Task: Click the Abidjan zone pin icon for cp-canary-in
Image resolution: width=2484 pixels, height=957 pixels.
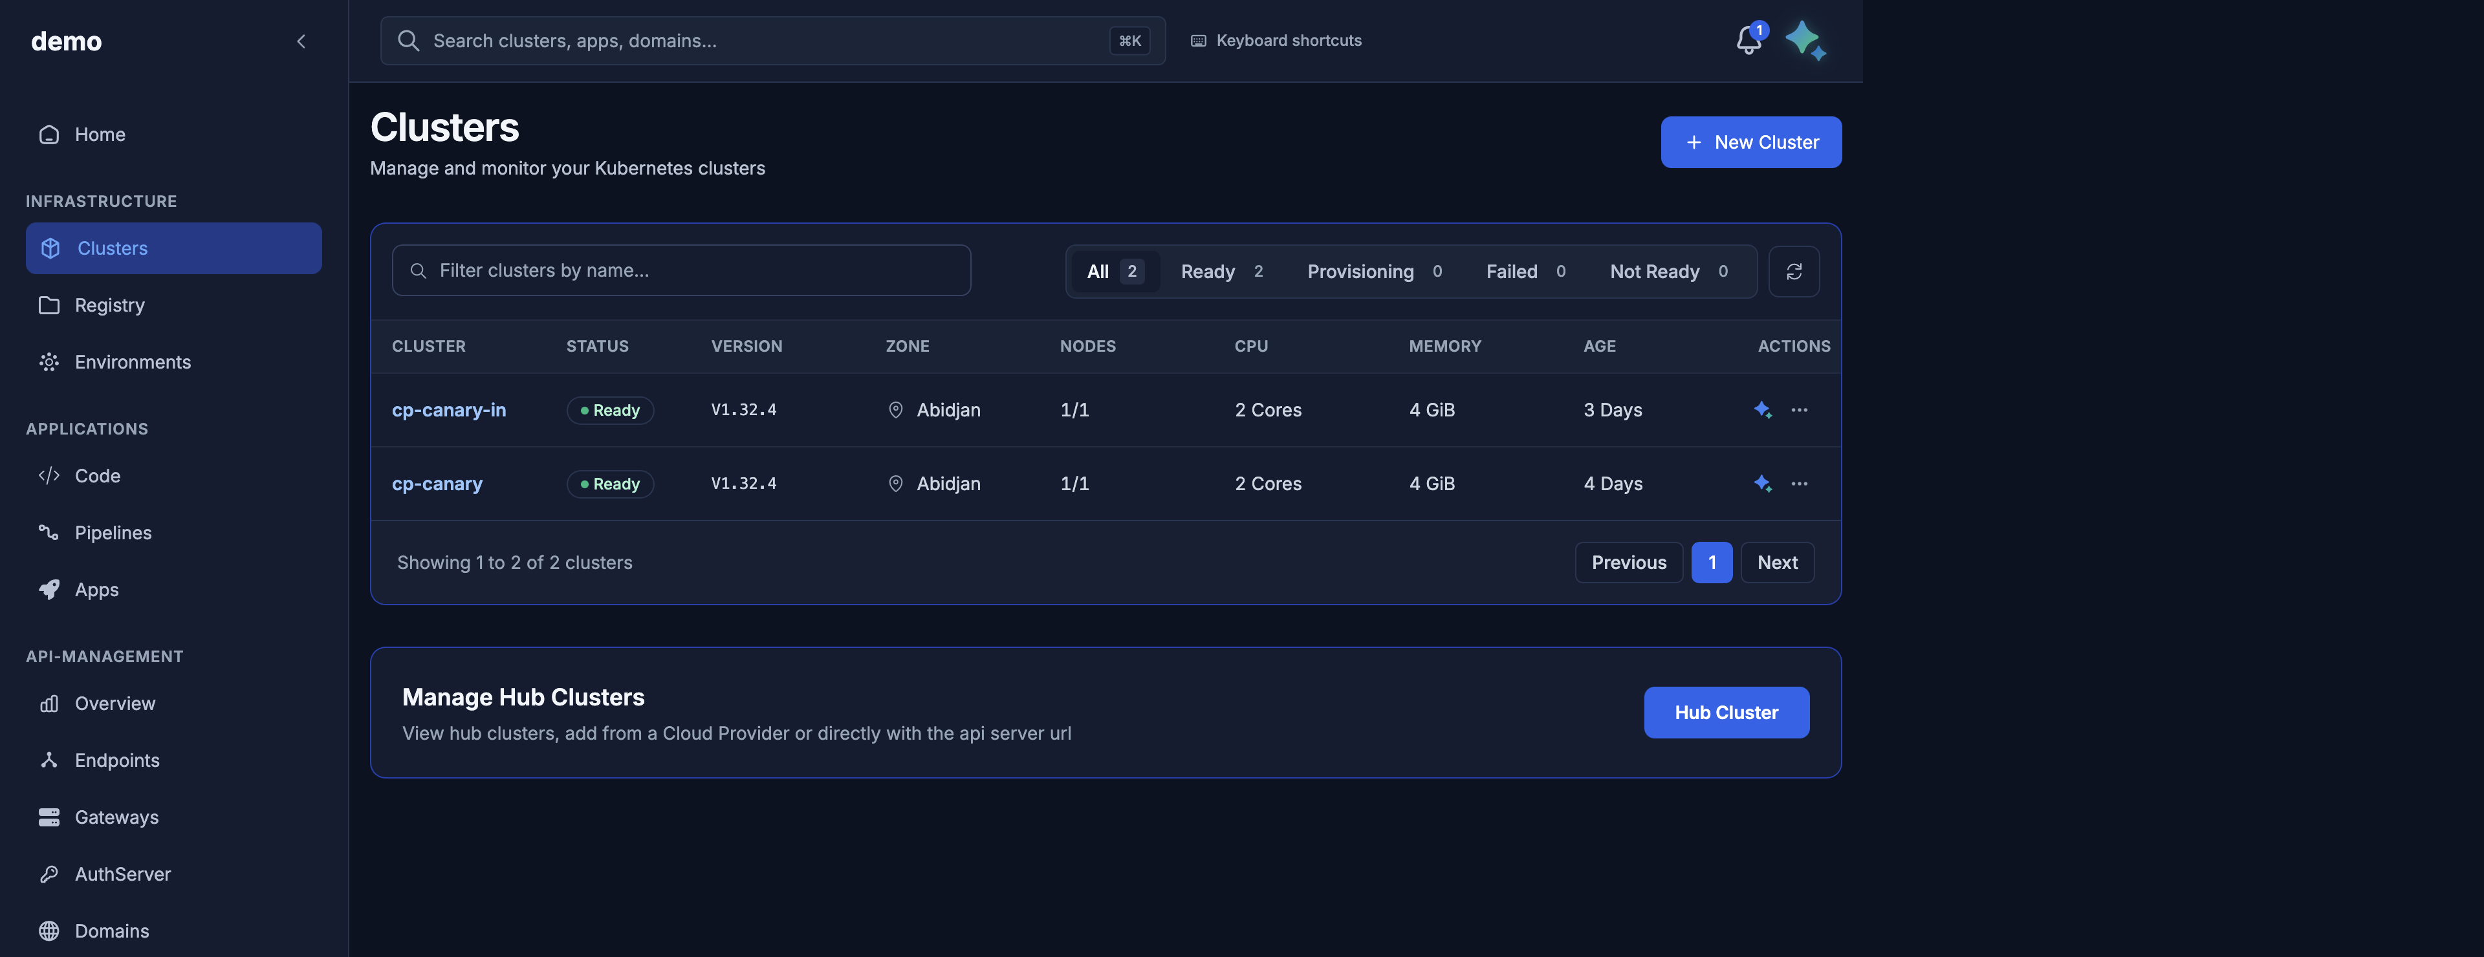Action: (x=895, y=409)
